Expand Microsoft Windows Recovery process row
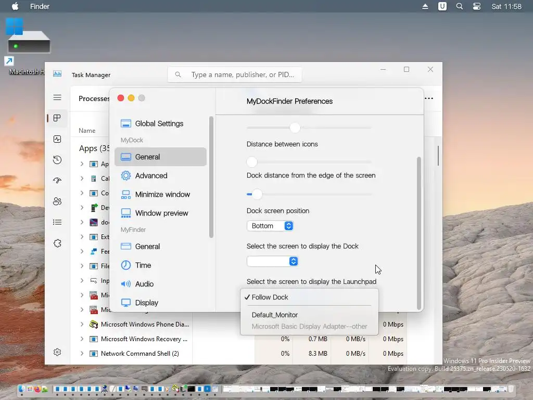 click(x=82, y=339)
